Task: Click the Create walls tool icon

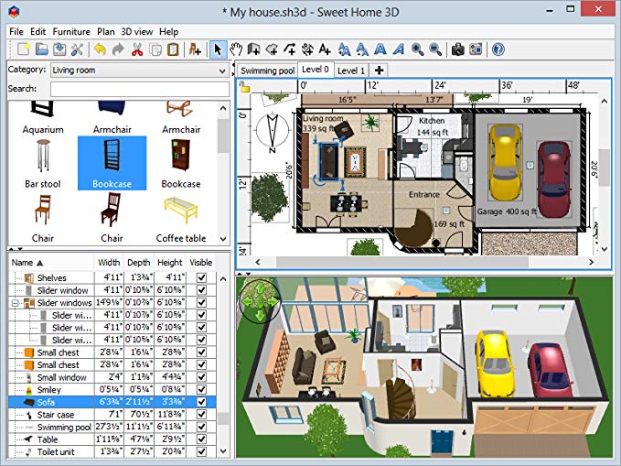Action: tap(254, 49)
